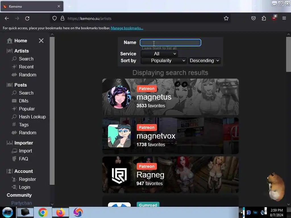Open the Pocket save icon

point(253,18)
